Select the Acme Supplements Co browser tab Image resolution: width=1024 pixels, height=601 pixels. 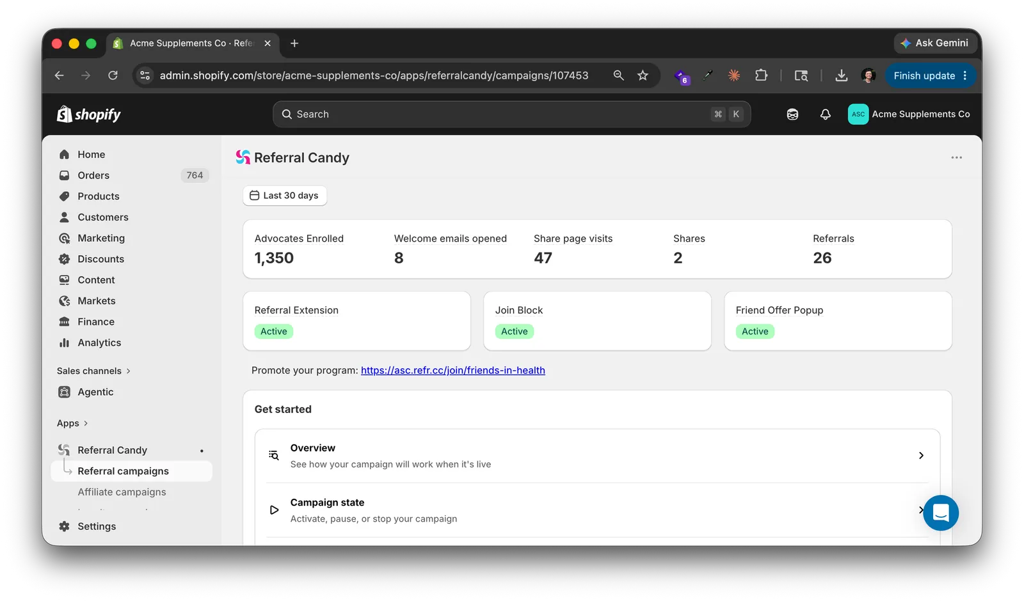tap(193, 43)
